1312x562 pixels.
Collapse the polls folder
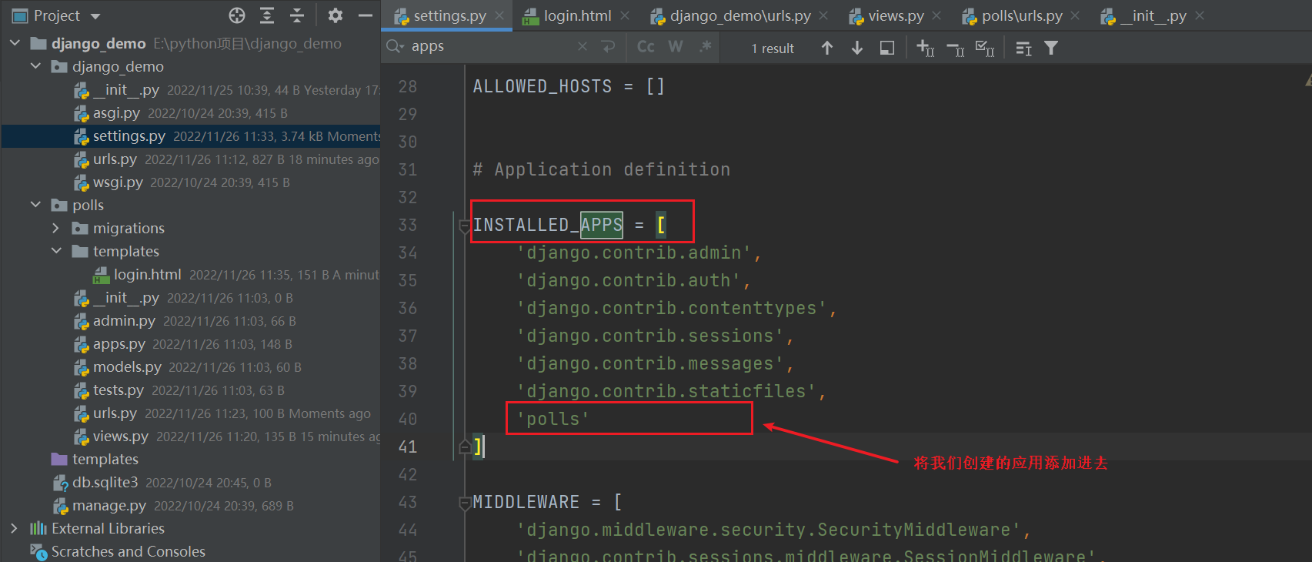pos(35,205)
